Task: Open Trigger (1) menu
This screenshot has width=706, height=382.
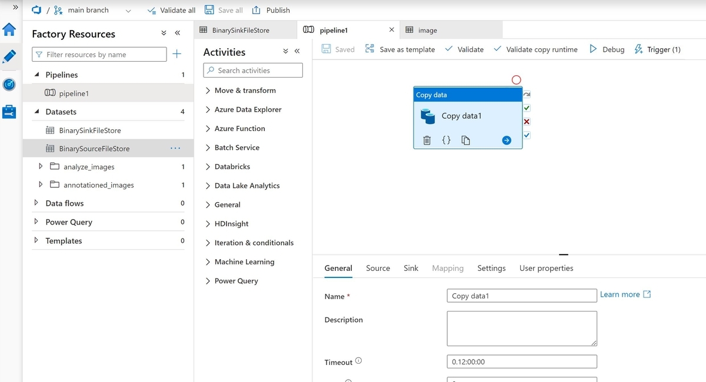Action: click(x=657, y=49)
